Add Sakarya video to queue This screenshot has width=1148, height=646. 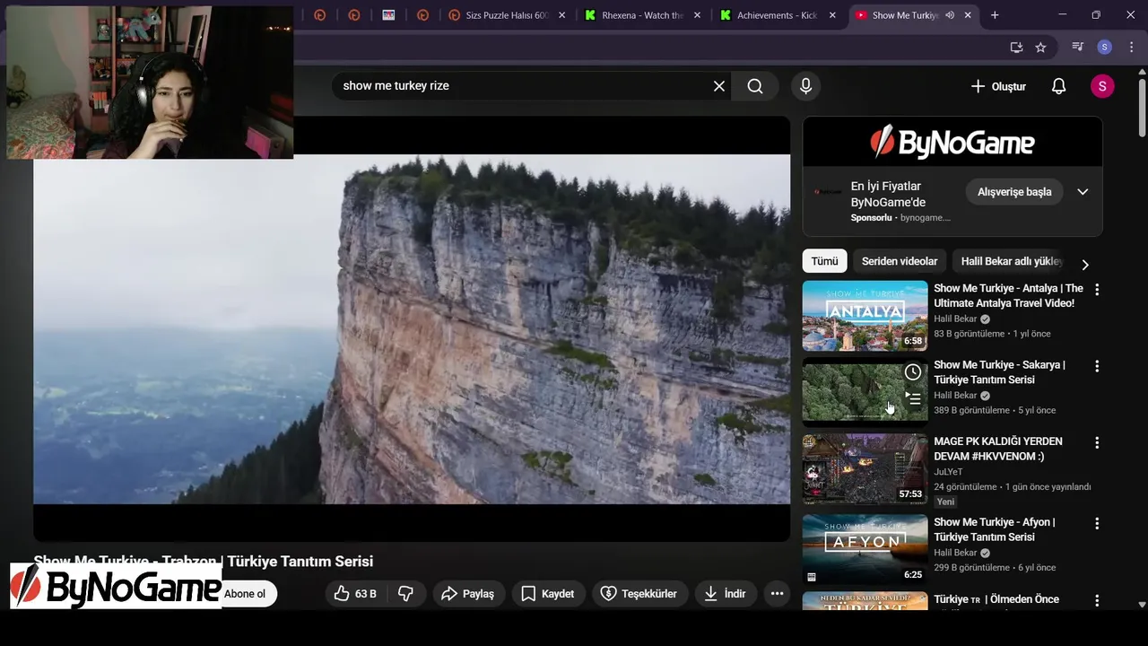912,398
